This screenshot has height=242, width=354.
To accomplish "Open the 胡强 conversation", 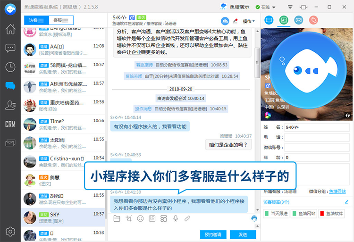I will 63,199.
